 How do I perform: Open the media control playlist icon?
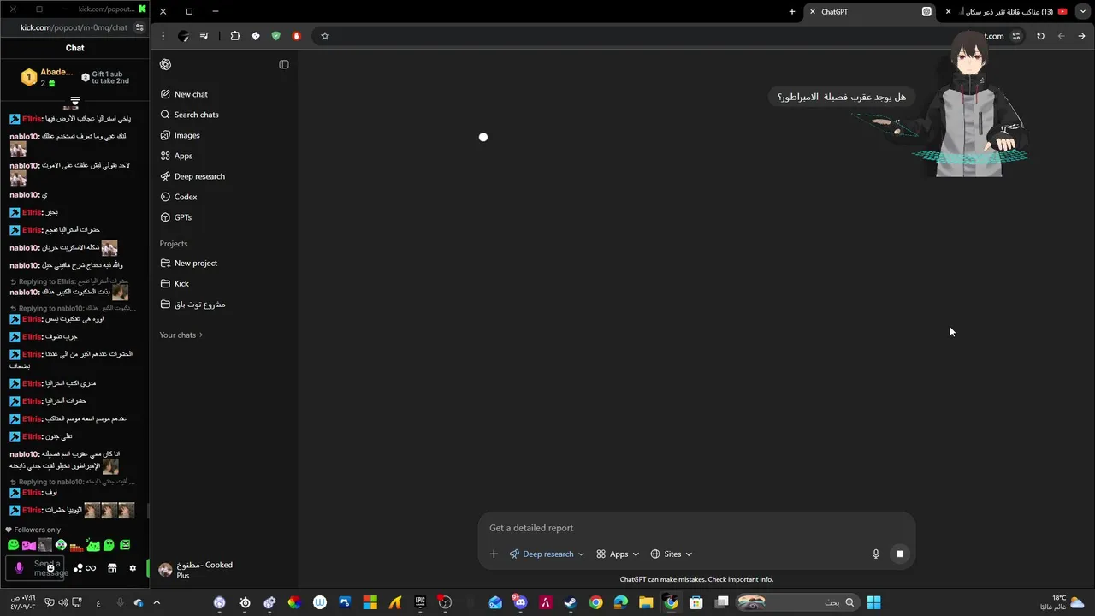point(204,36)
